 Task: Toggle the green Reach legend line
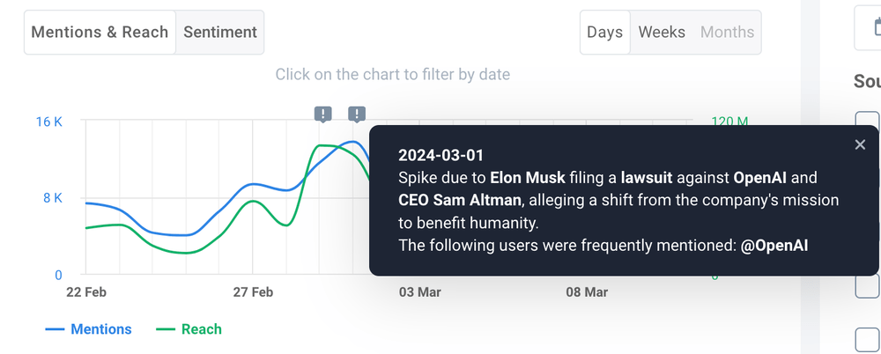(189, 329)
